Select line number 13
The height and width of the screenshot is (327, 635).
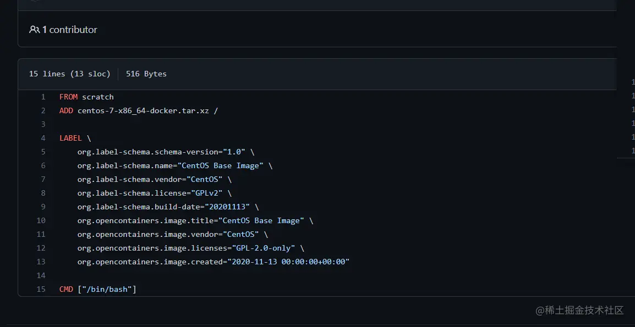(x=41, y=262)
